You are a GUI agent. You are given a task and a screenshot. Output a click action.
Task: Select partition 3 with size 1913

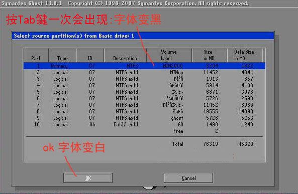click(144, 79)
